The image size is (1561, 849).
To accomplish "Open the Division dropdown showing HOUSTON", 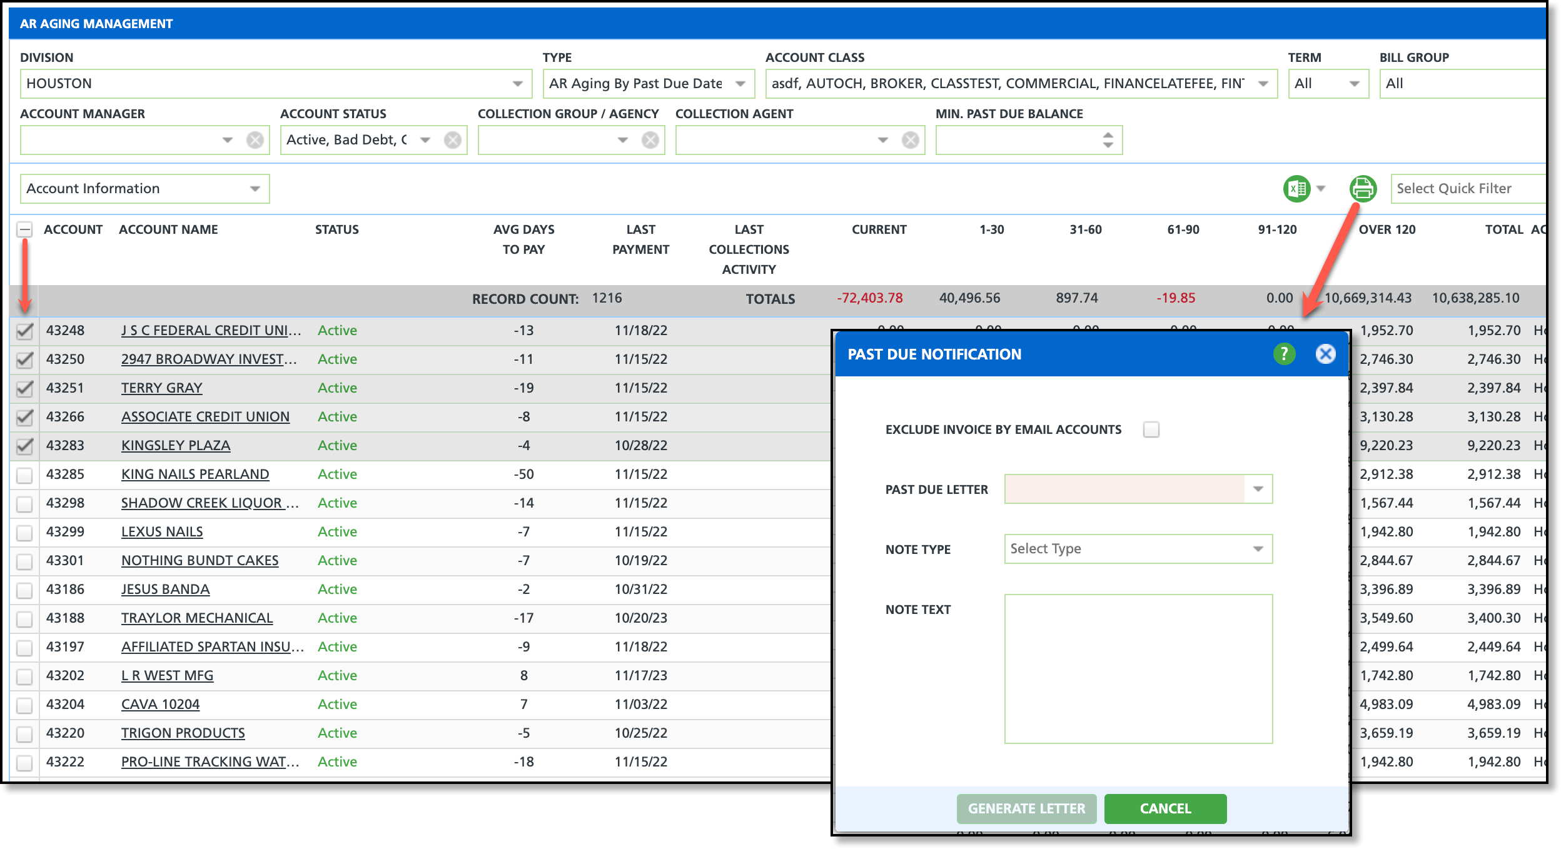I will click(x=518, y=84).
